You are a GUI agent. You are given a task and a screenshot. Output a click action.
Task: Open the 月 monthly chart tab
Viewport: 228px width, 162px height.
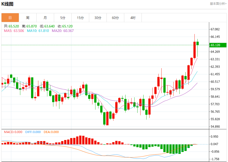45,18
